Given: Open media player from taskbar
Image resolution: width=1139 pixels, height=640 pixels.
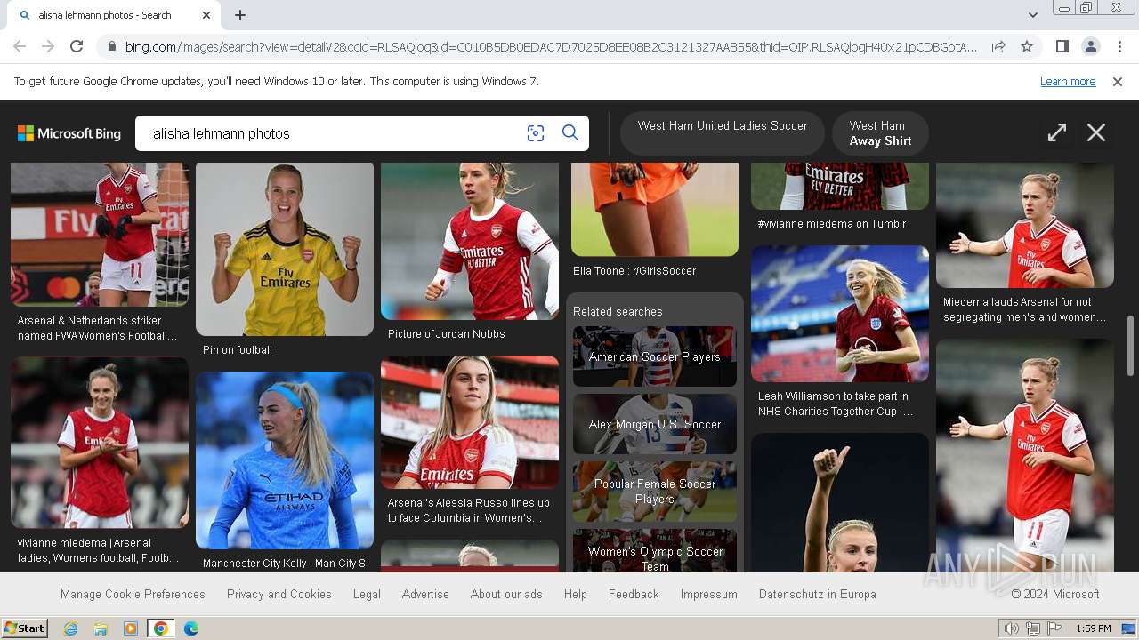Looking at the screenshot, I should (x=131, y=628).
